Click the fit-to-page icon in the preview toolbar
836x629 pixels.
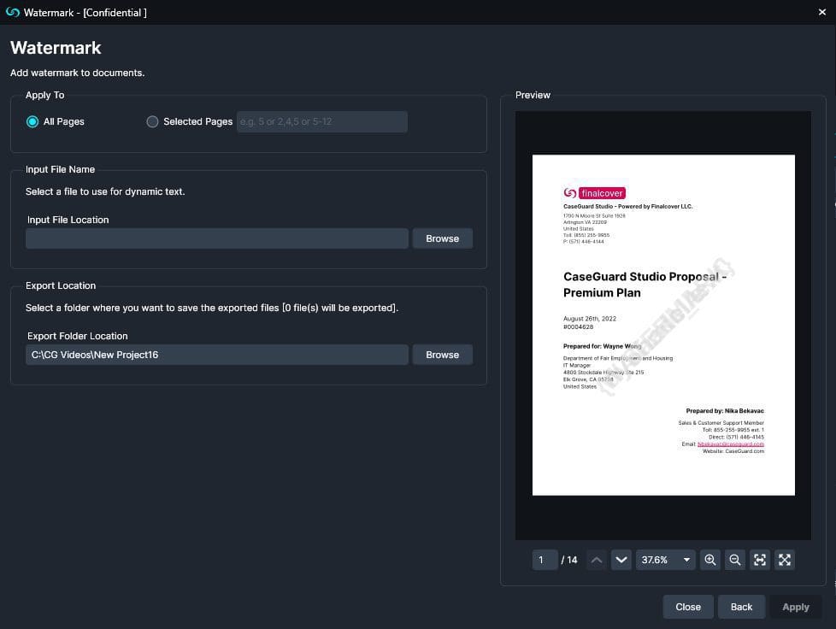[x=760, y=560]
